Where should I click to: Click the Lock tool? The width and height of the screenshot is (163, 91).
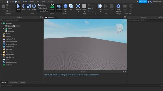coord(90,8)
